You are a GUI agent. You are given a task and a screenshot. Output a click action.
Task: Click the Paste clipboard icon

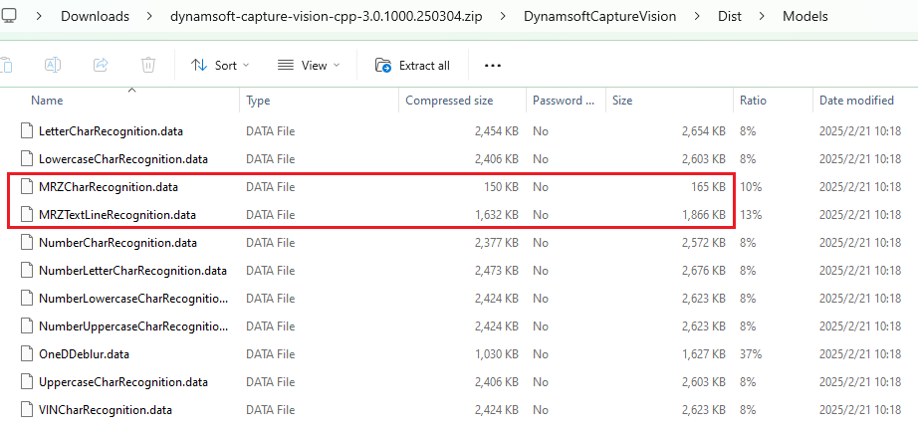click(6, 65)
